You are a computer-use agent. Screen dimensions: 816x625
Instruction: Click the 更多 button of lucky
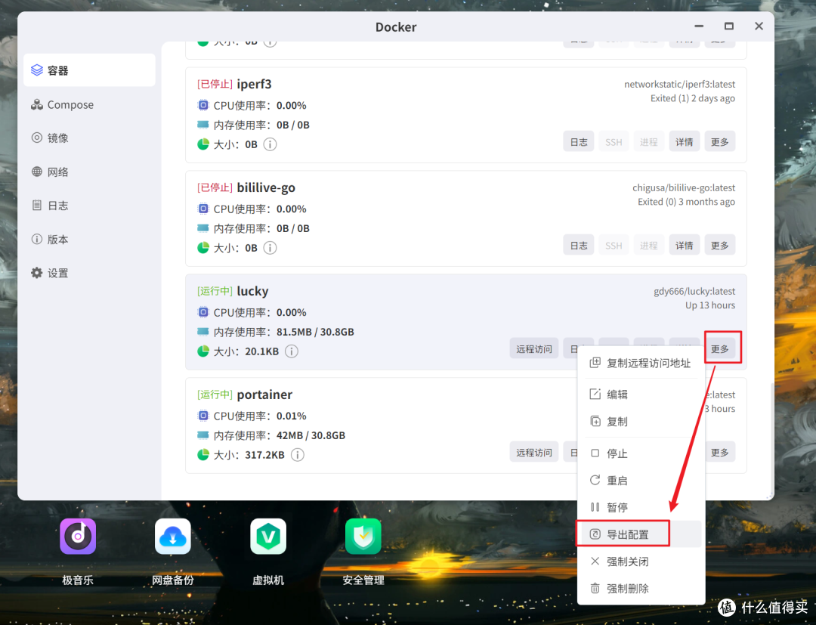(720, 348)
